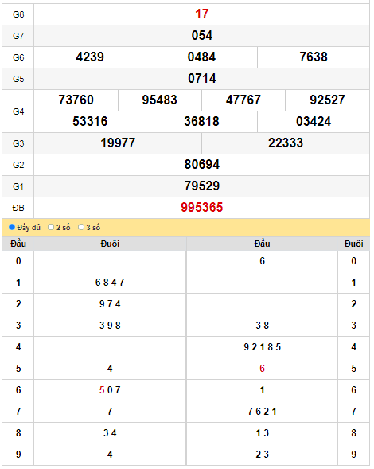Image resolution: width=374 pixels, height=469 pixels.
Task: Click the head digits "9 2 1 8 5"
Action: pyautogui.click(x=262, y=347)
